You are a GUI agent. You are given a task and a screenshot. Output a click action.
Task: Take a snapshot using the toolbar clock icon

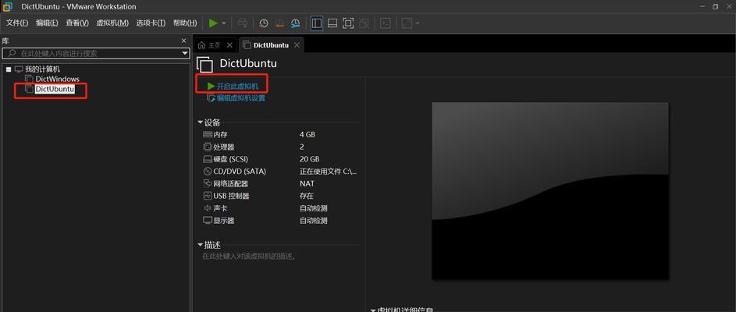click(264, 23)
